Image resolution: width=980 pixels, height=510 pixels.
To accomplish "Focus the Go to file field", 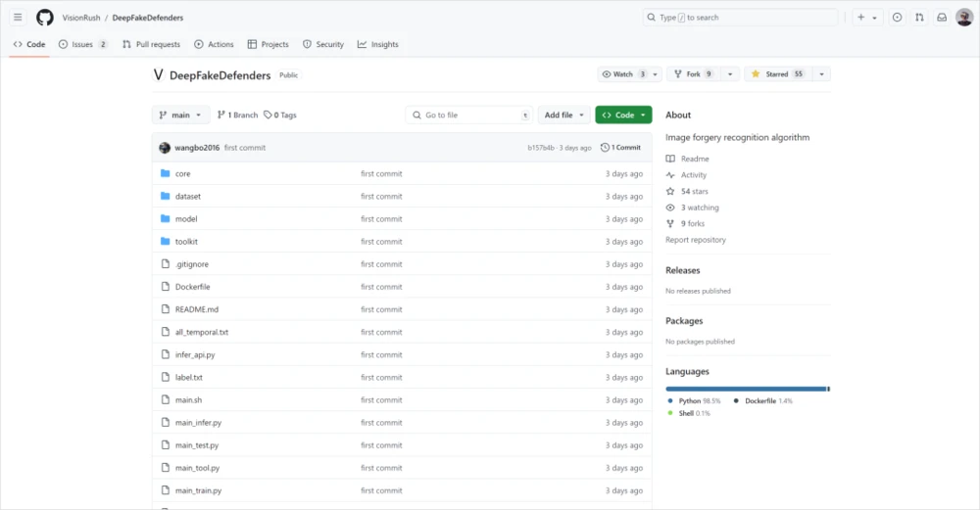I will pyautogui.click(x=469, y=115).
